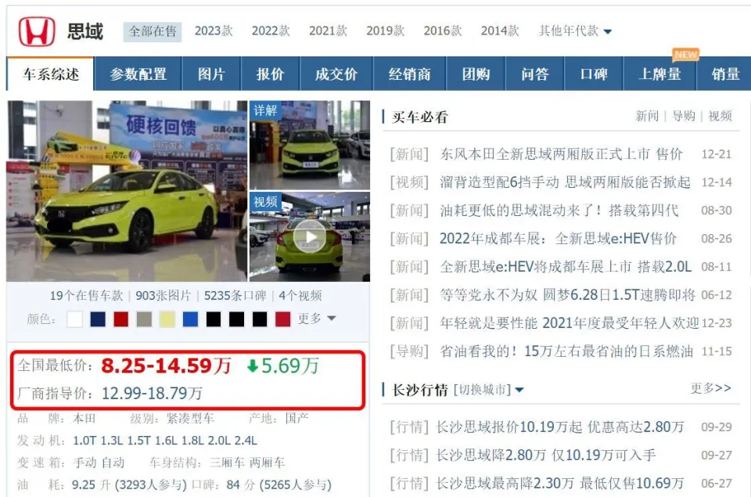Click the Honda logo icon
This screenshot has height=497, width=751.
37,31
